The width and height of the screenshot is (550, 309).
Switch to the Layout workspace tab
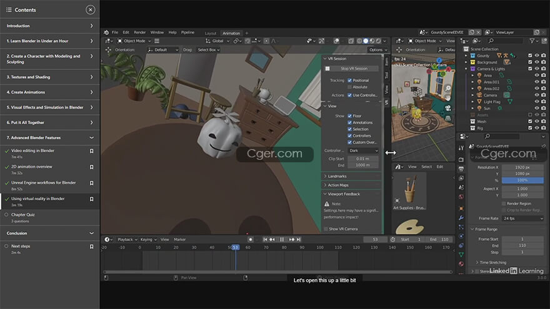tap(211, 33)
